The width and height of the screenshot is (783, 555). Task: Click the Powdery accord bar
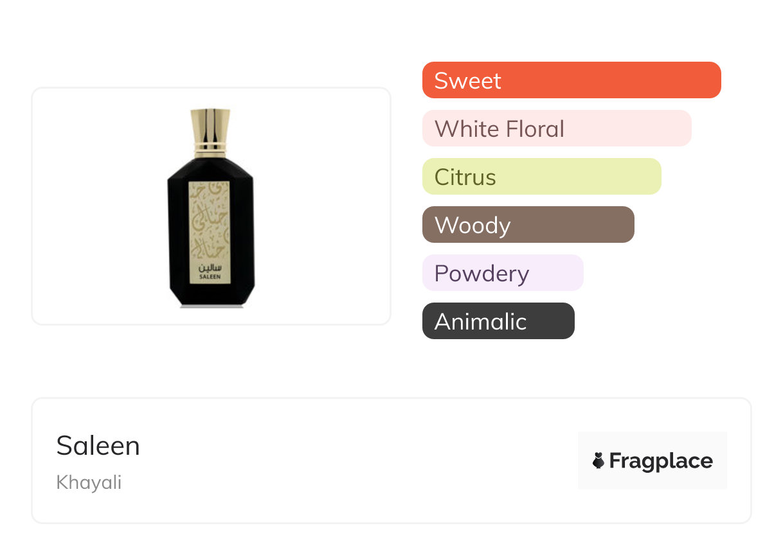tap(502, 273)
